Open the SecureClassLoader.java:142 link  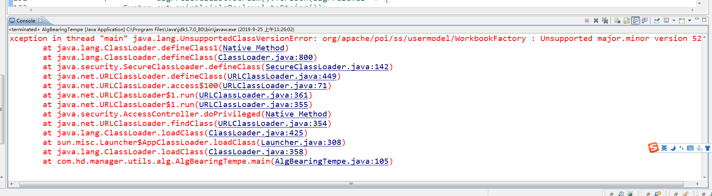[x=327, y=67]
